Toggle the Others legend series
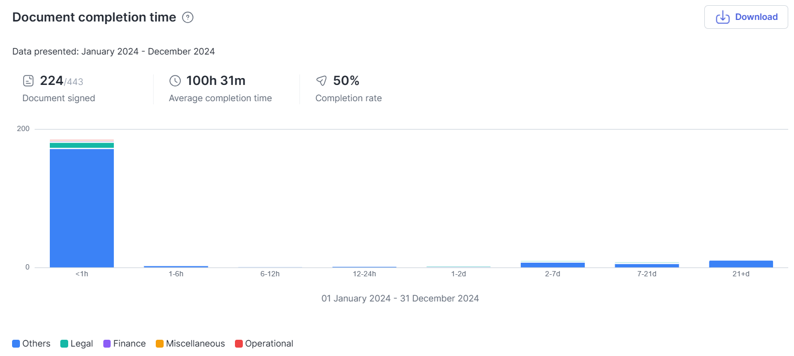 [x=31, y=343]
